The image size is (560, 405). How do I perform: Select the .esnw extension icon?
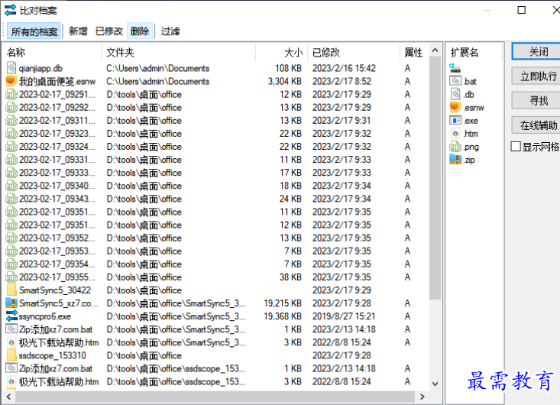455,107
